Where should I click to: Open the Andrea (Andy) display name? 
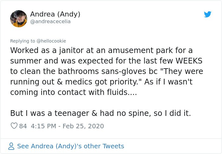(x=55, y=14)
